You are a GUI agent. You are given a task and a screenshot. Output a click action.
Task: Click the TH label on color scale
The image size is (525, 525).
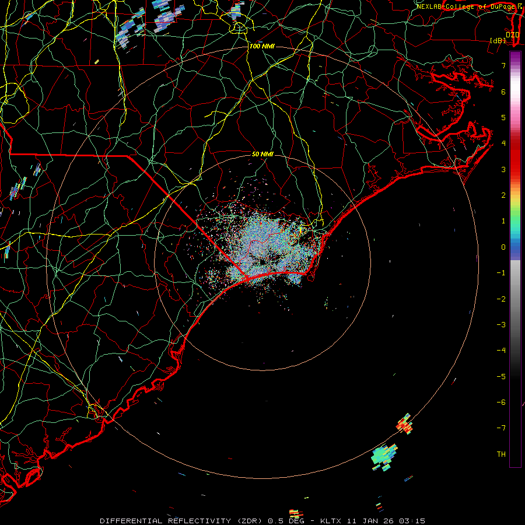tap(501, 454)
